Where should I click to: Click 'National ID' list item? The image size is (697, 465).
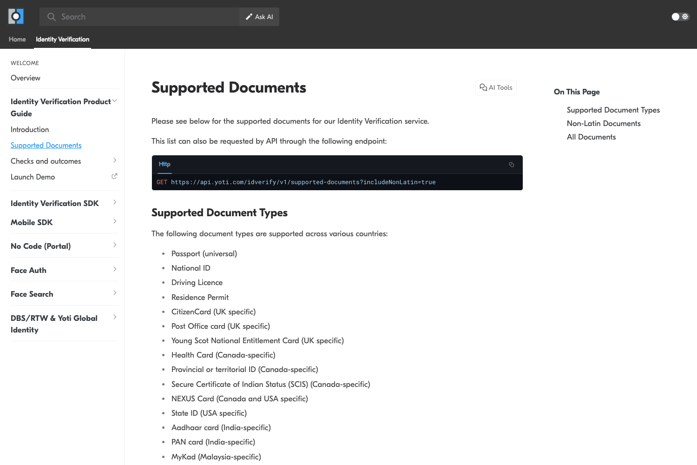(191, 268)
